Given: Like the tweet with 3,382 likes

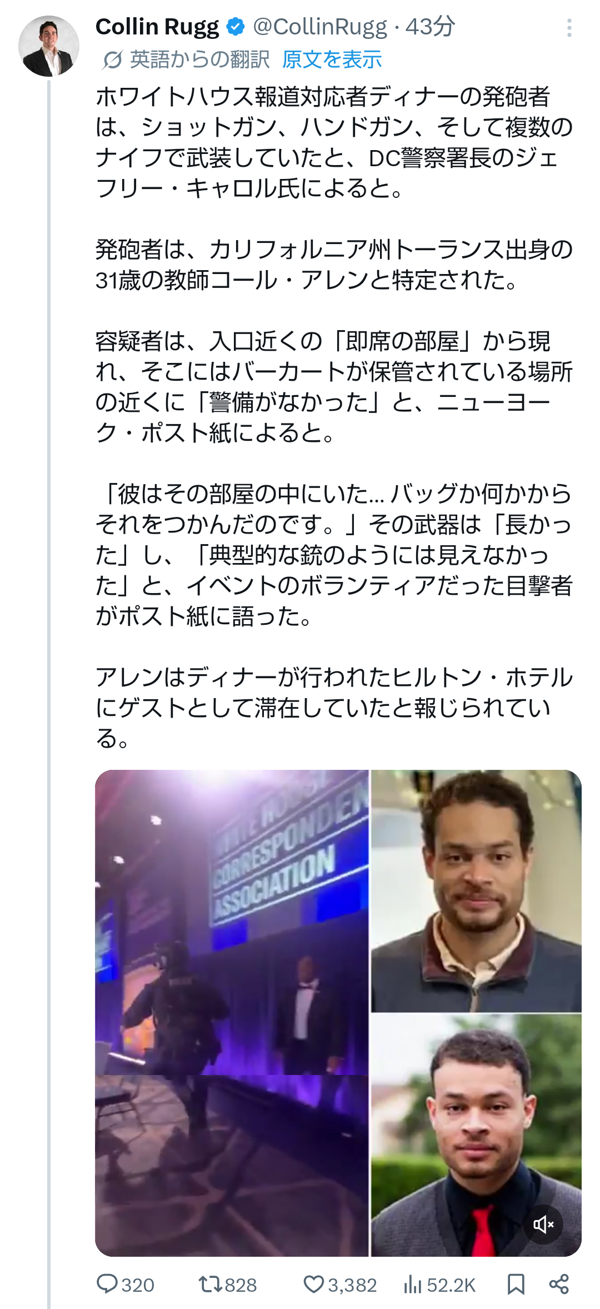Looking at the screenshot, I should coord(340,1285).
